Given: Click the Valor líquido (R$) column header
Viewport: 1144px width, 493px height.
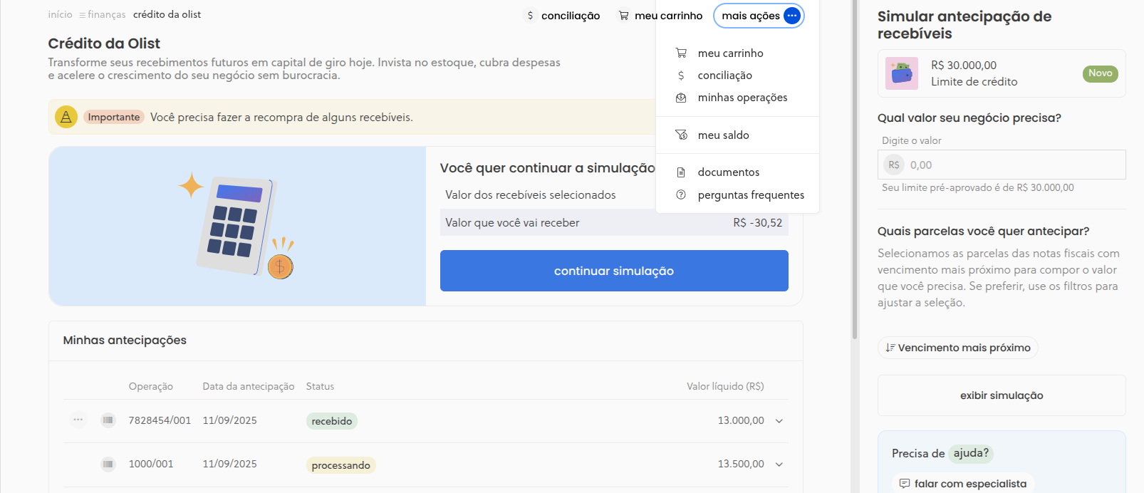Looking at the screenshot, I should point(725,386).
